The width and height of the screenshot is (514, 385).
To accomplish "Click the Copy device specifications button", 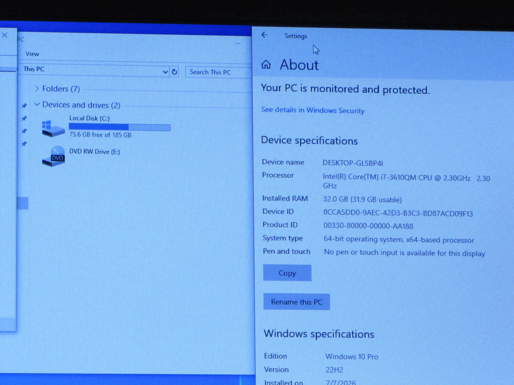I will point(287,273).
